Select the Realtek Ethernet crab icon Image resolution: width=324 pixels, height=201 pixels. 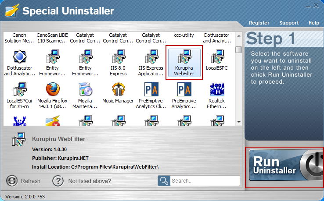pos(217,89)
